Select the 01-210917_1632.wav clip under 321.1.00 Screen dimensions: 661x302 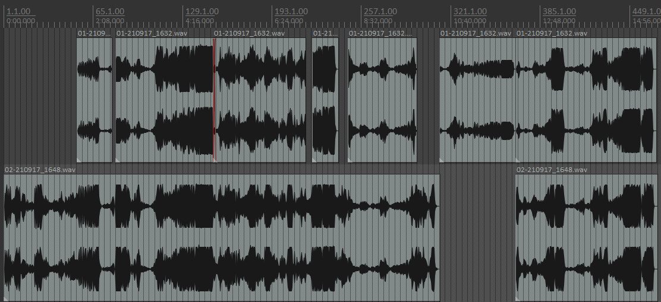(x=477, y=100)
